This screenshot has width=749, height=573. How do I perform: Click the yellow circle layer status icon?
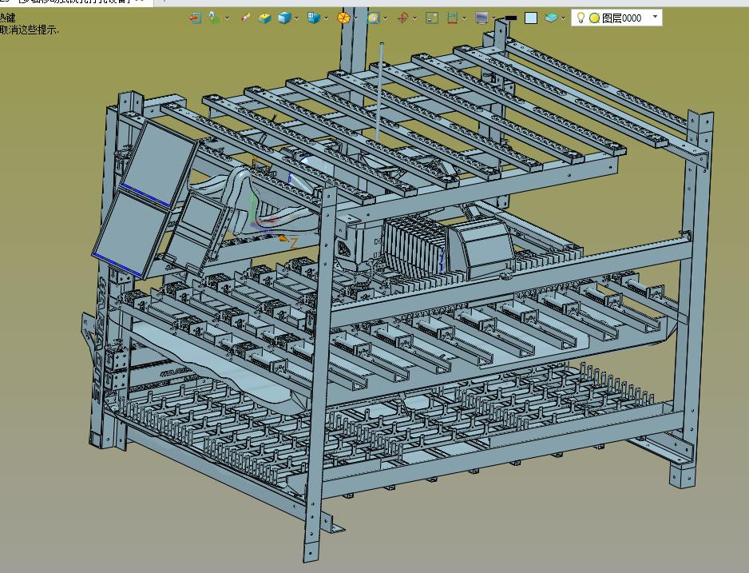[x=594, y=18]
